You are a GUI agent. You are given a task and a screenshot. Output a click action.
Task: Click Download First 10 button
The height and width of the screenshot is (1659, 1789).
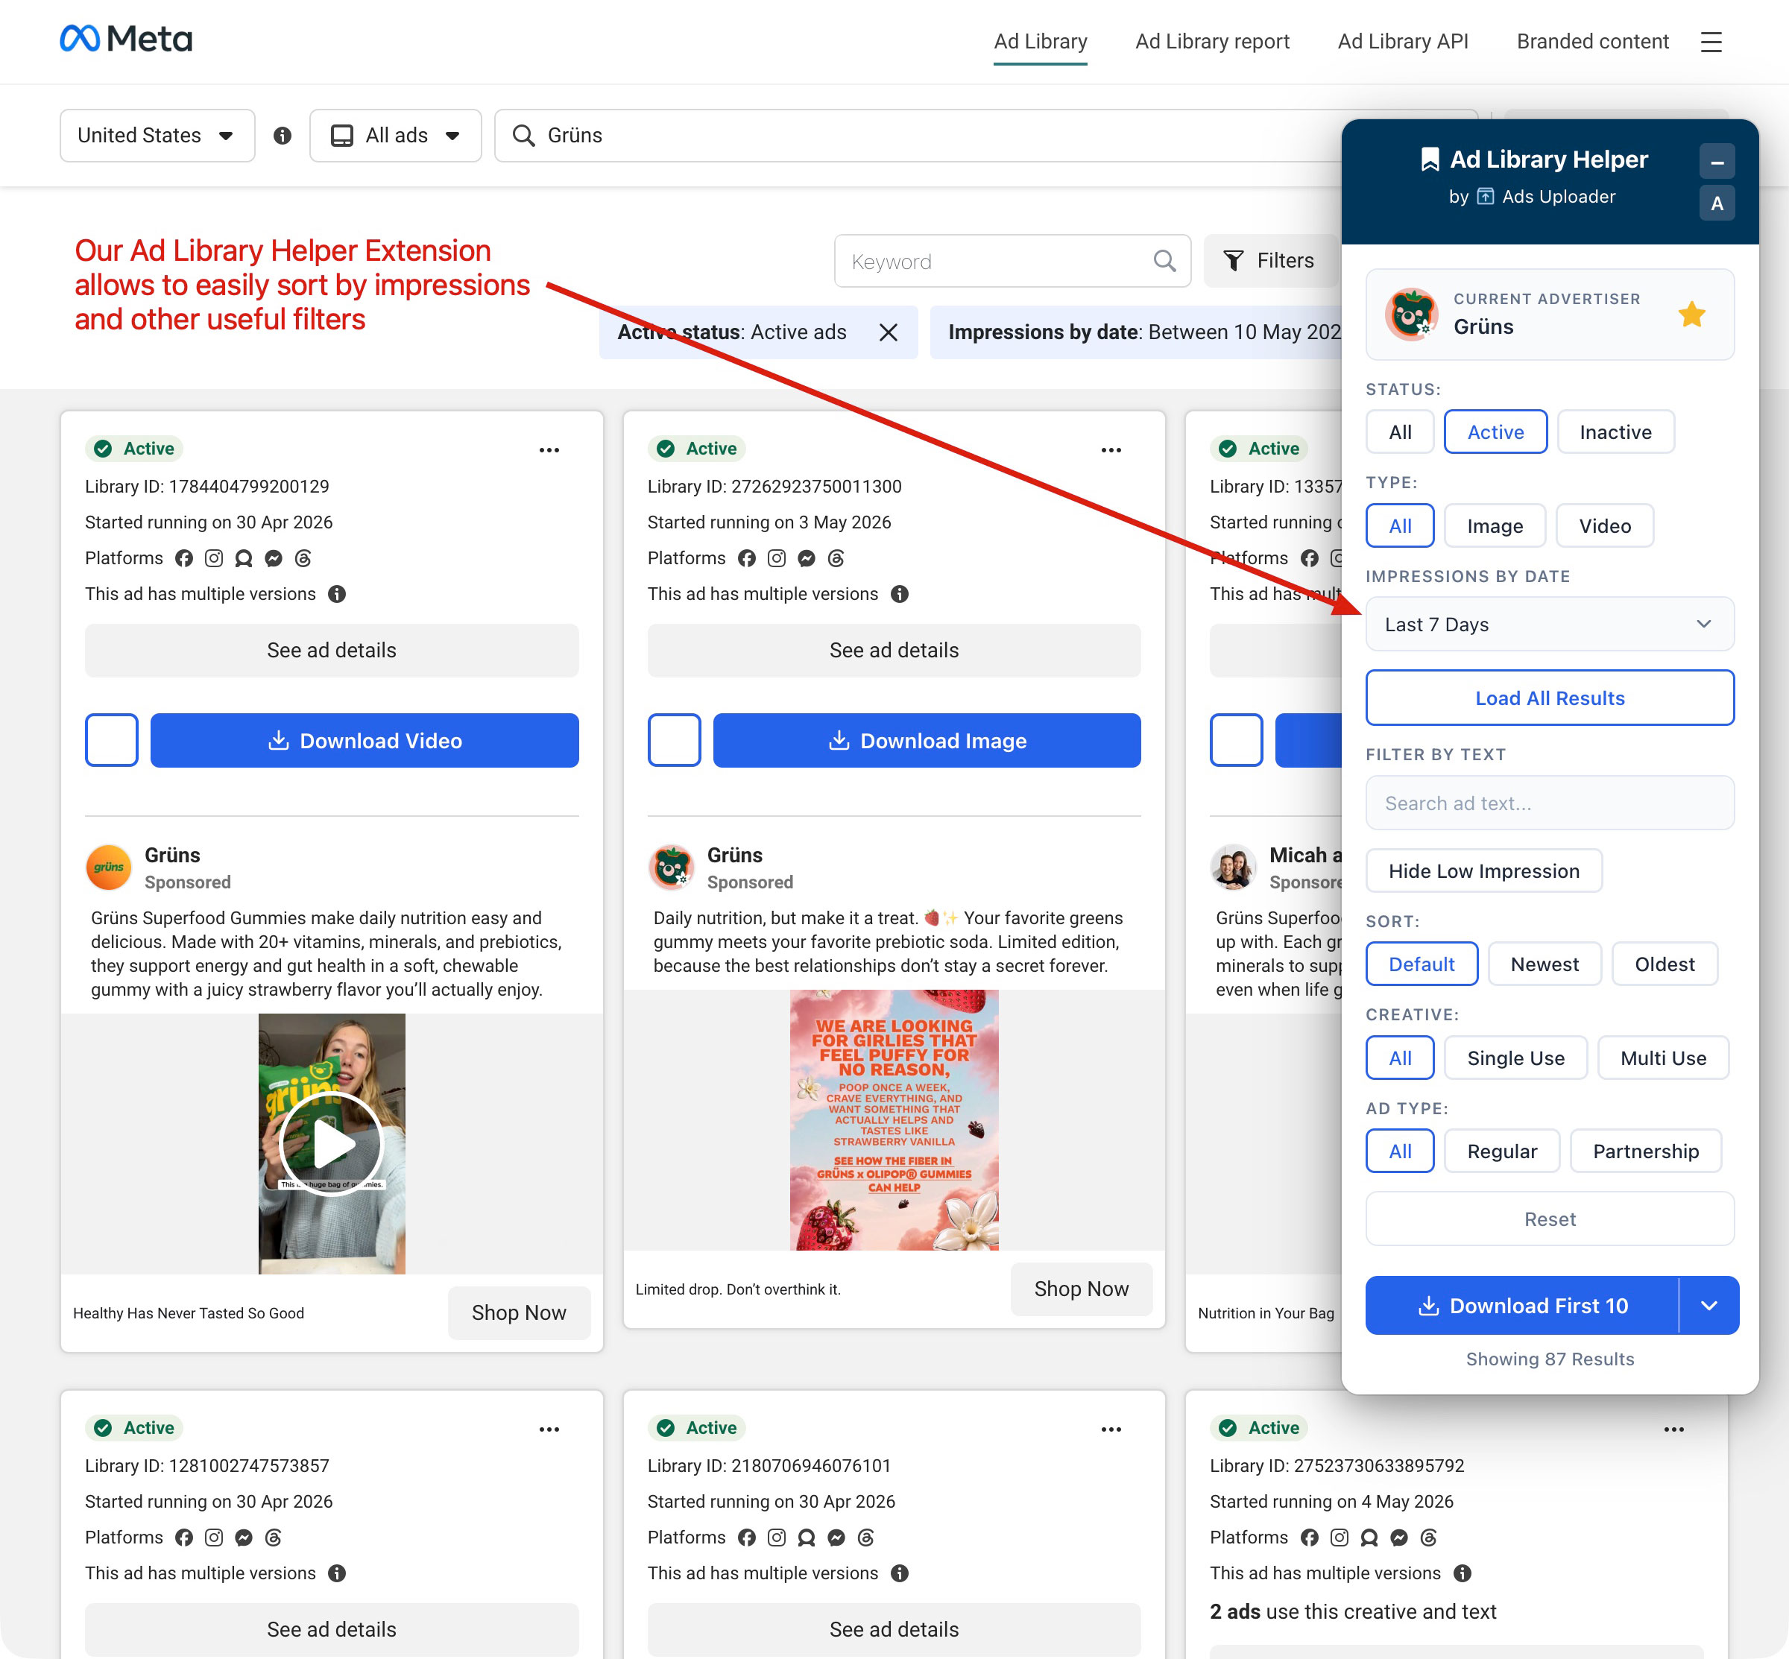[x=1521, y=1305]
